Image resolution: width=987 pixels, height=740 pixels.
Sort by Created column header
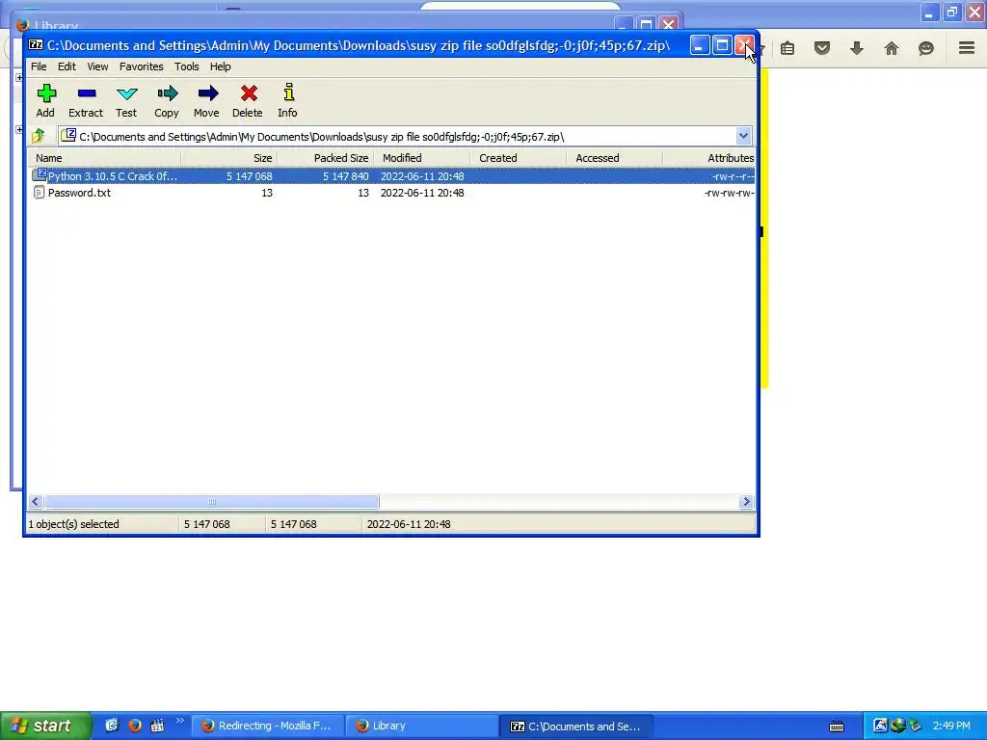coord(518,158)
